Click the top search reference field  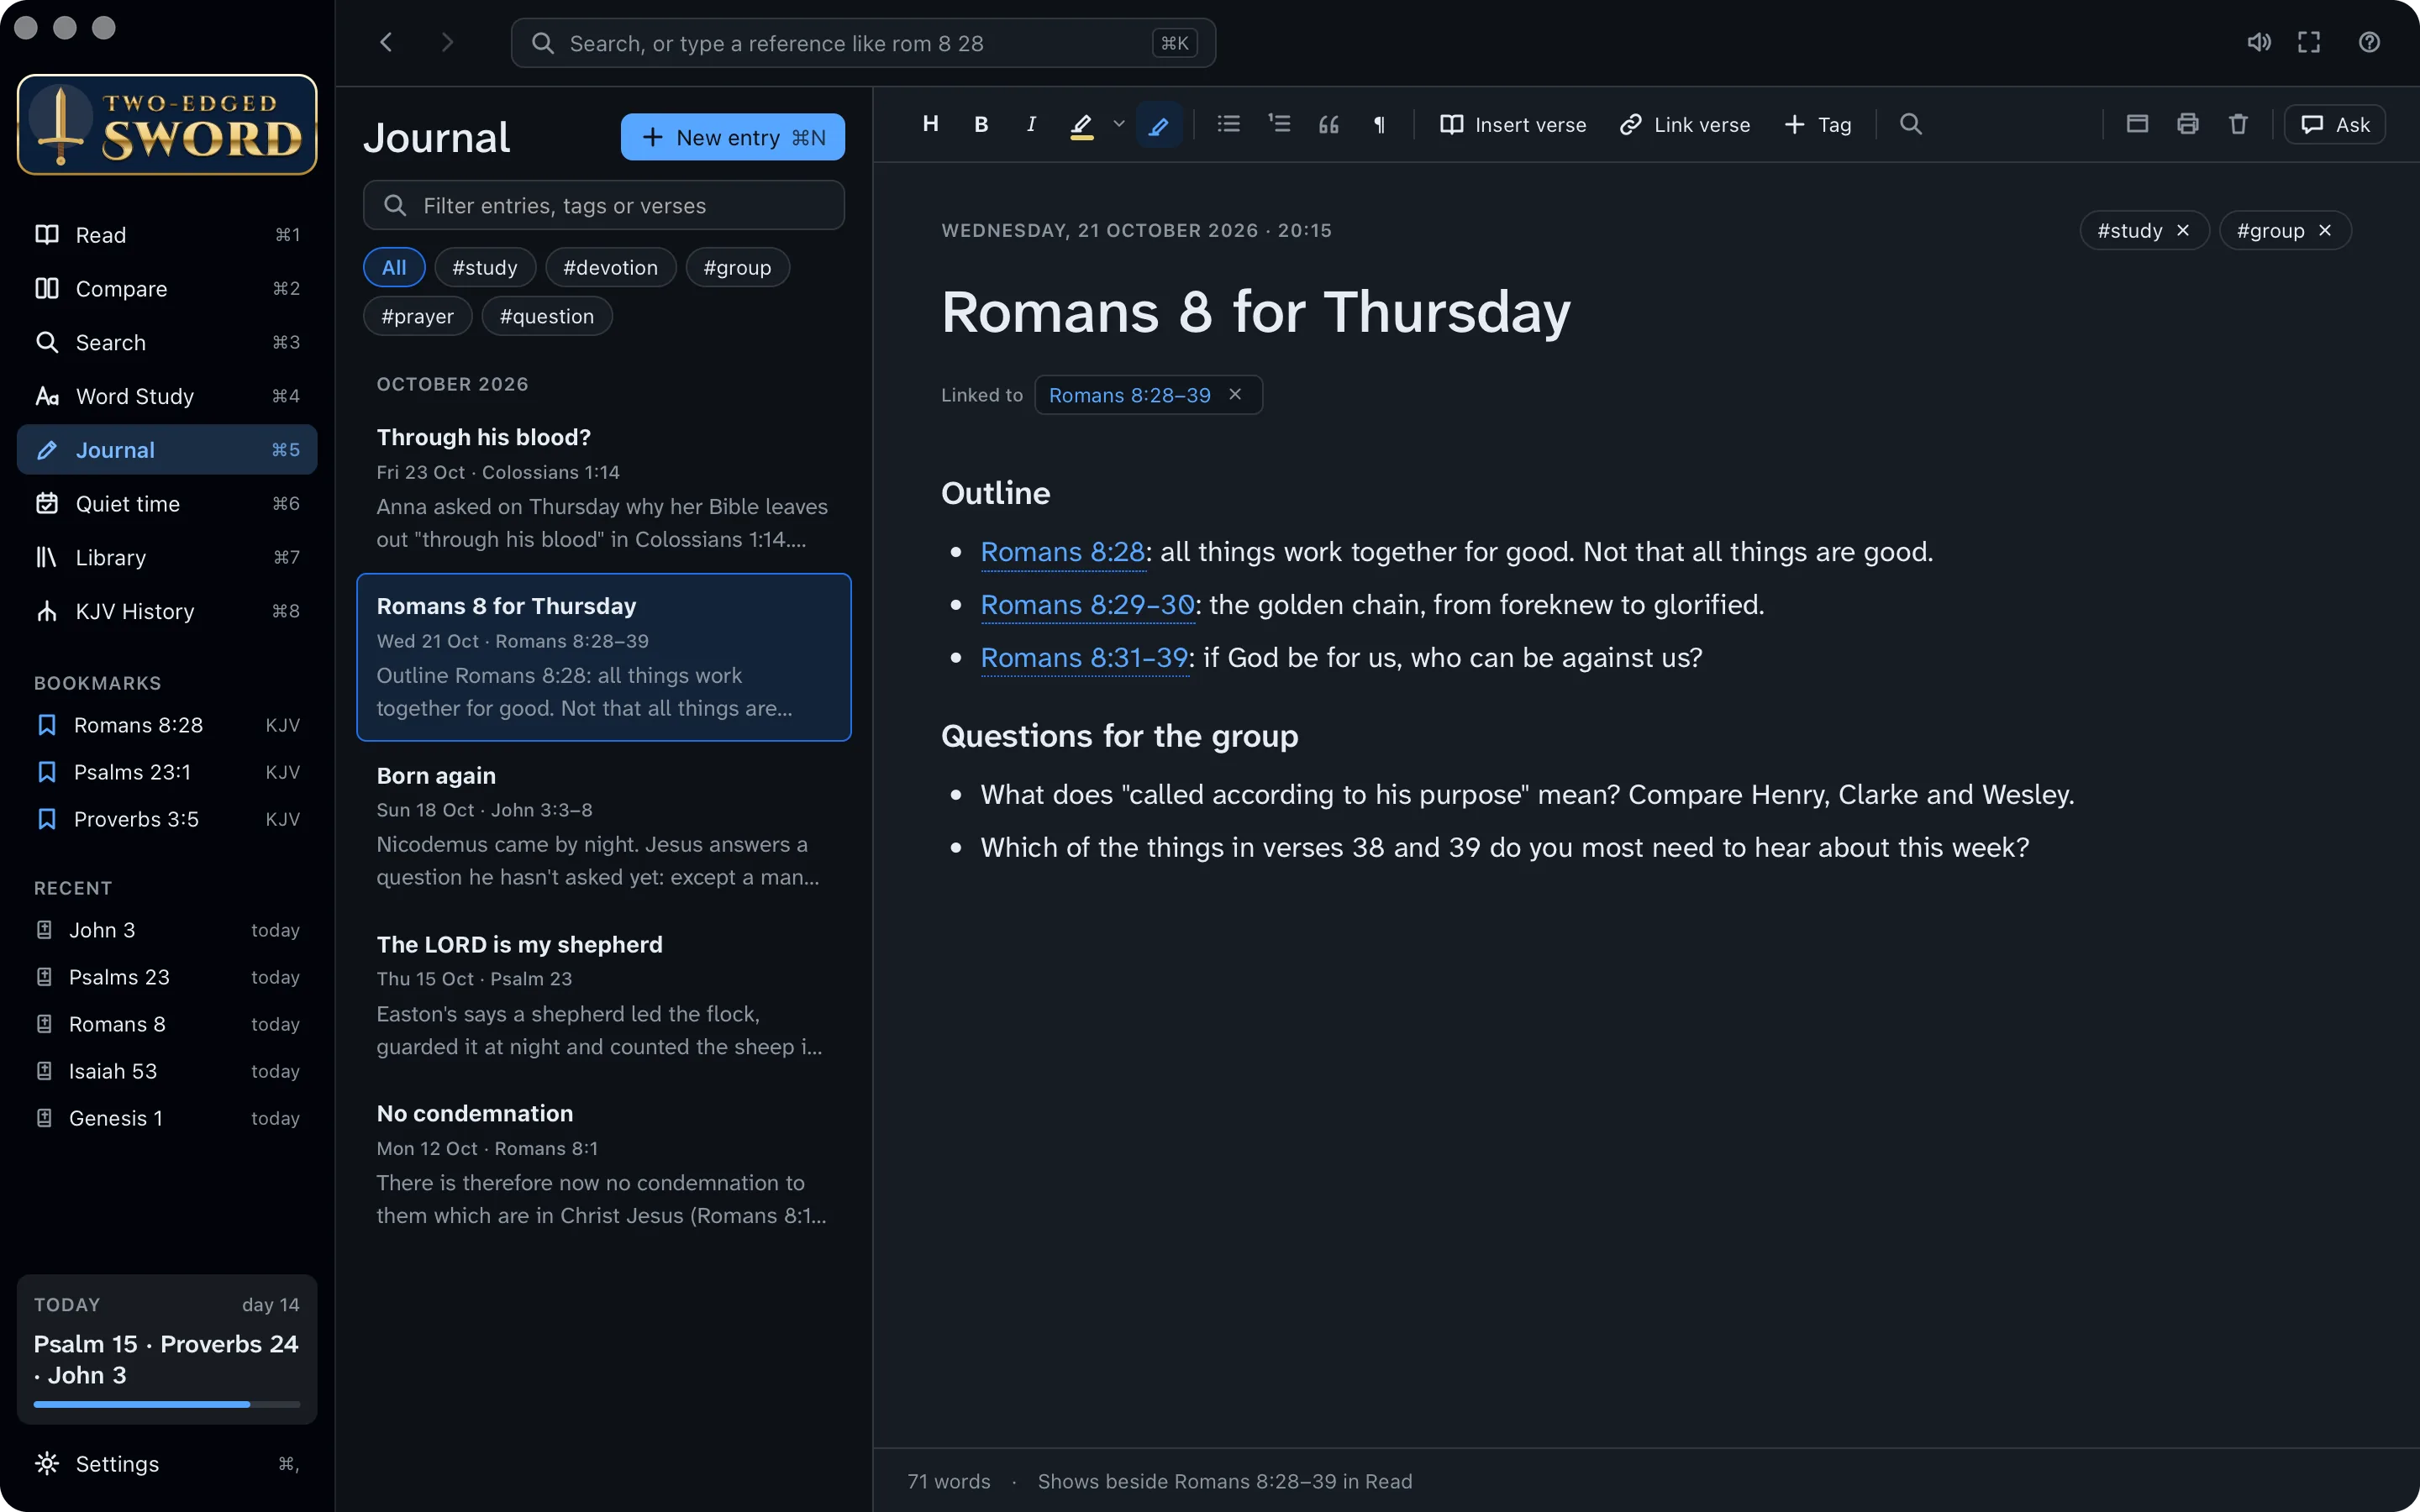pyautogui.click(x=863, y=43)
